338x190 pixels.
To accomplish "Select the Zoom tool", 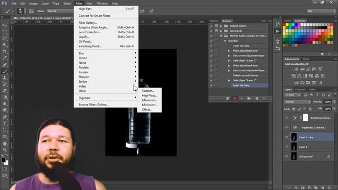I will (x=5, y=150).
